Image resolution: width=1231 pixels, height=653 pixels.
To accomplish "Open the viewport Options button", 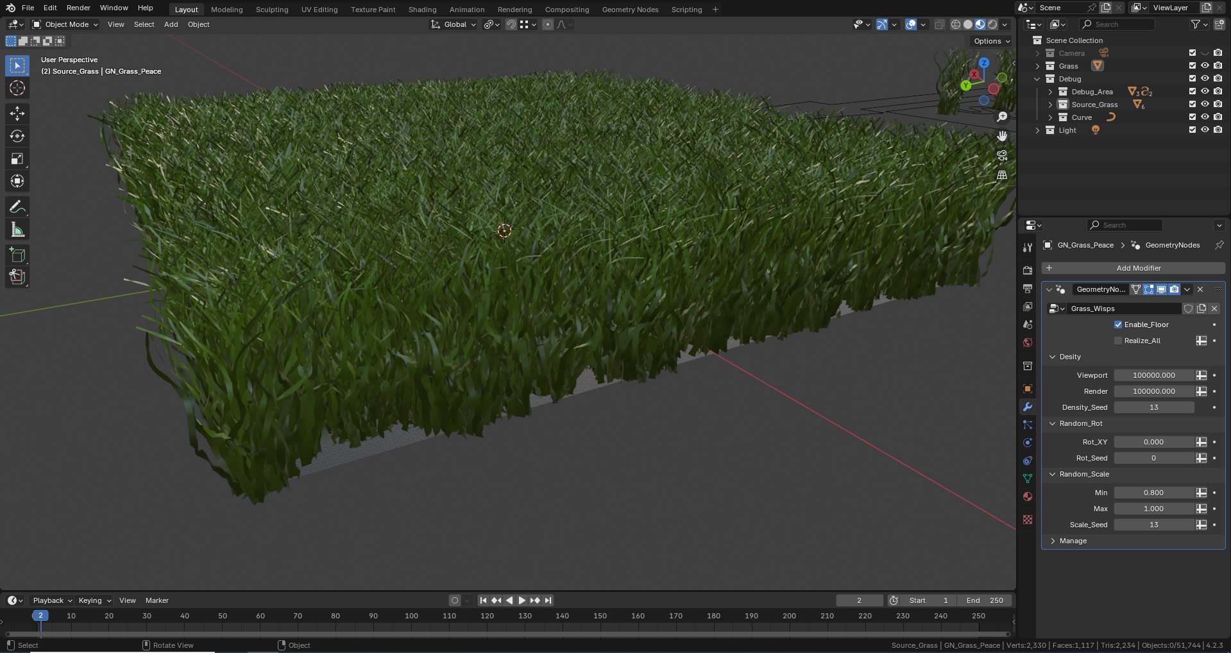I will (990, 40).
